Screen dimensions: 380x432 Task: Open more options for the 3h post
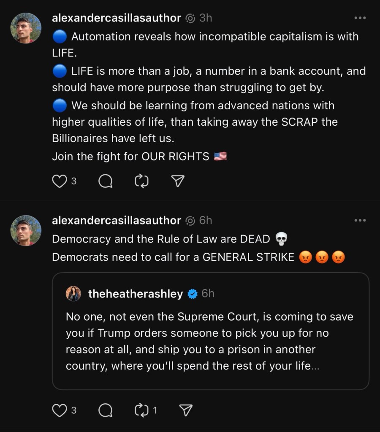[x=360, y=18]
